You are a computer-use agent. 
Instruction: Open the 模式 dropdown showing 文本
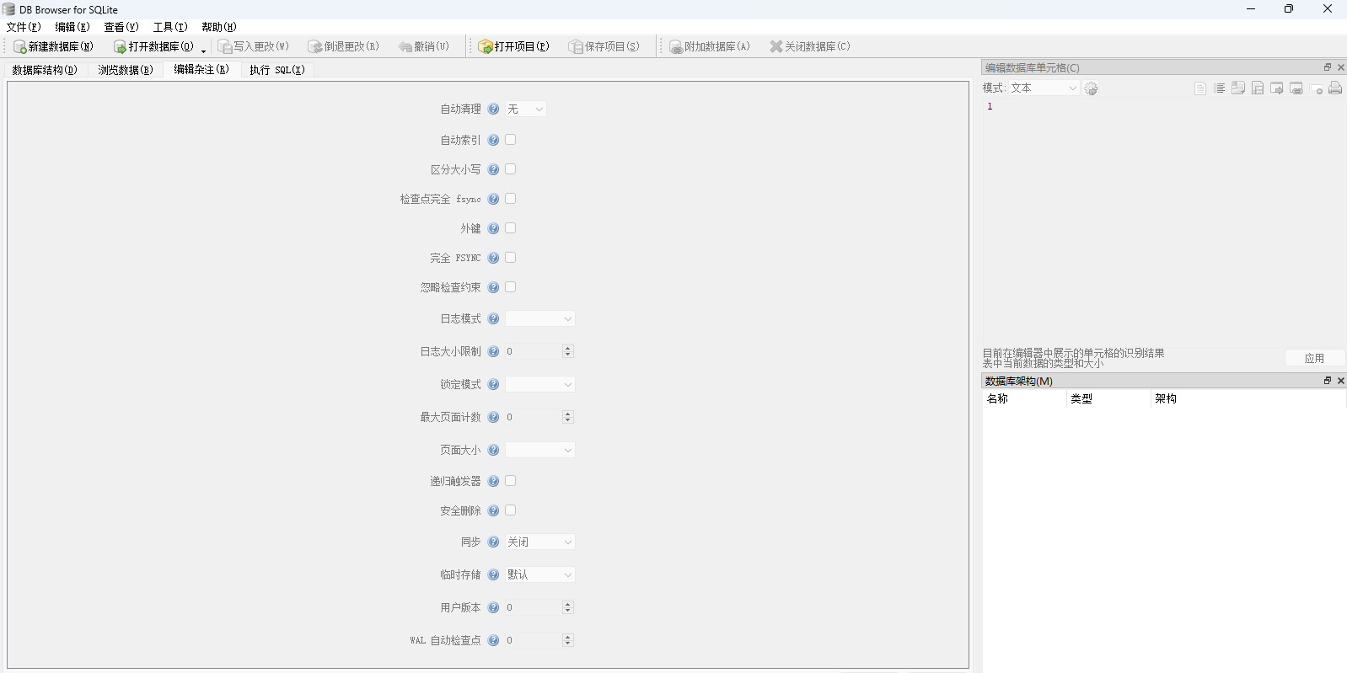pos(1044,88)
